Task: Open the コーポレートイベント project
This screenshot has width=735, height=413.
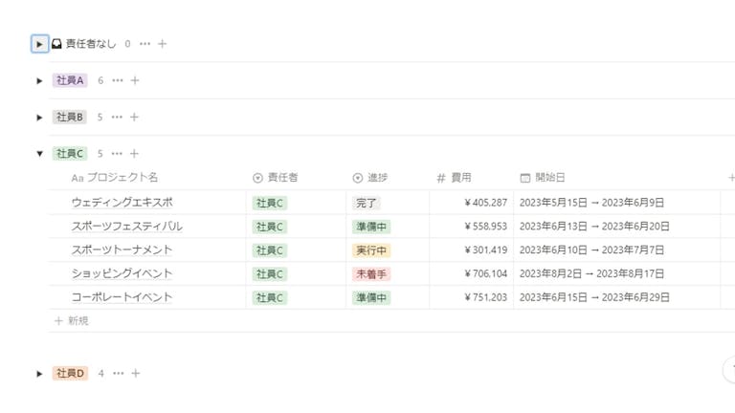Action: pos(122,297)
